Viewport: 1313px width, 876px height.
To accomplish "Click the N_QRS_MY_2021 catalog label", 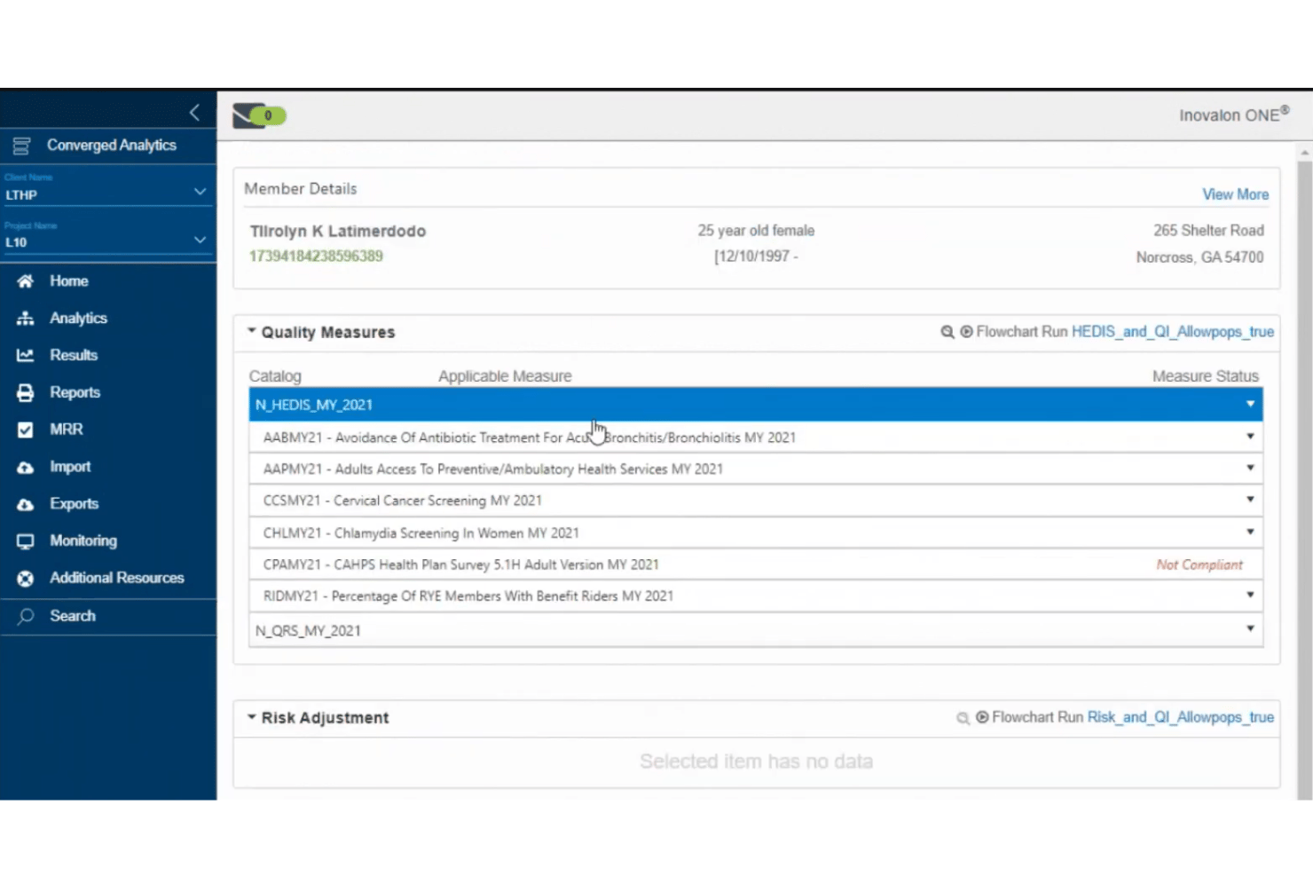I will (308, 631).
